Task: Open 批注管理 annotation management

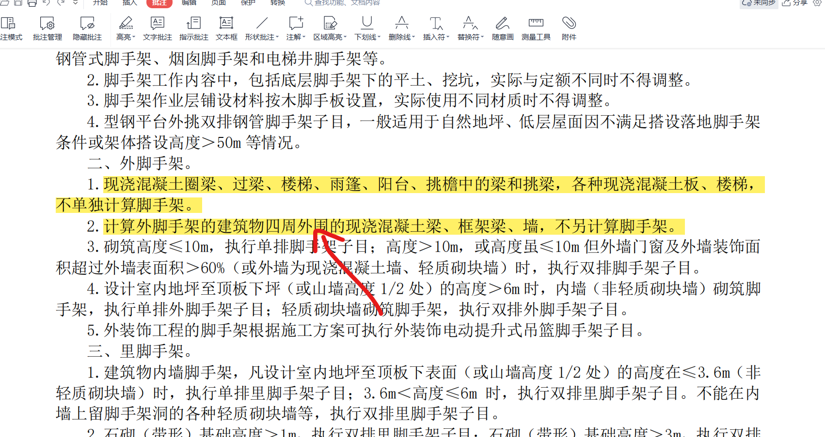Action: point(48,29)
